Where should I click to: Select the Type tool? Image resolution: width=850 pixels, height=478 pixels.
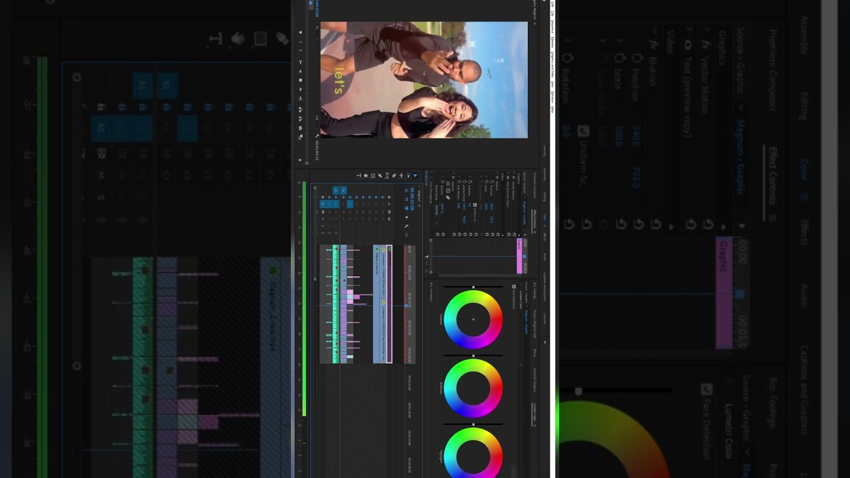pos(359,175)
